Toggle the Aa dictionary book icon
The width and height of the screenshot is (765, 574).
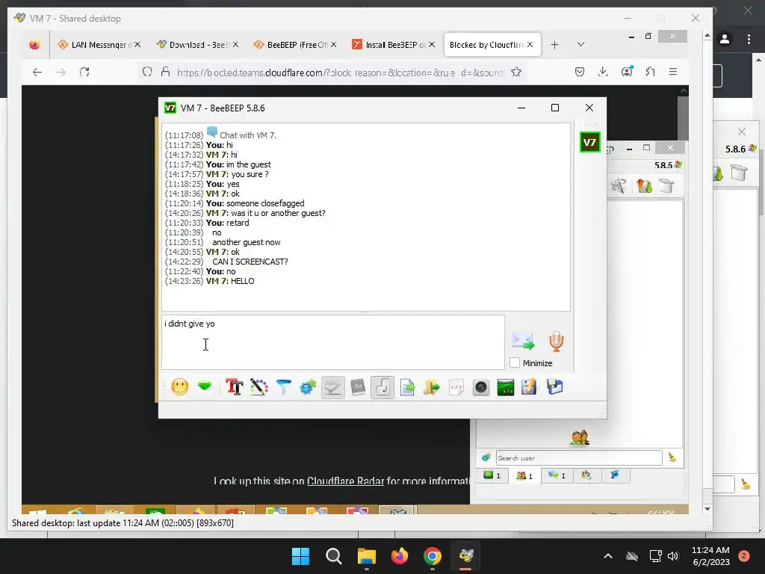point(358,387)
